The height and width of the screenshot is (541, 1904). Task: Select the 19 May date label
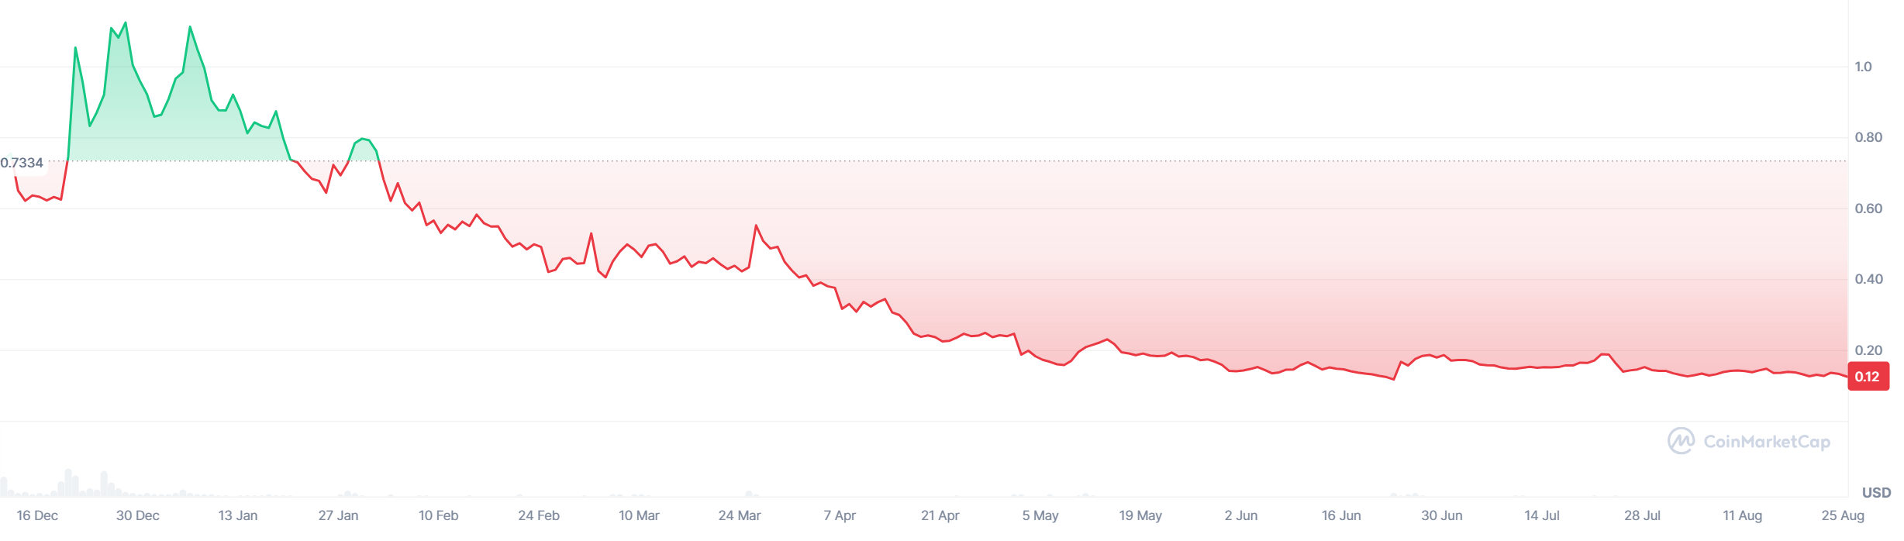tap(1140, 515)
